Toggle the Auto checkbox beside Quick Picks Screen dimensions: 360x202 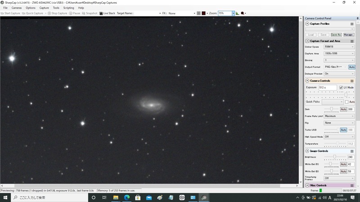[x=346, y=102]
